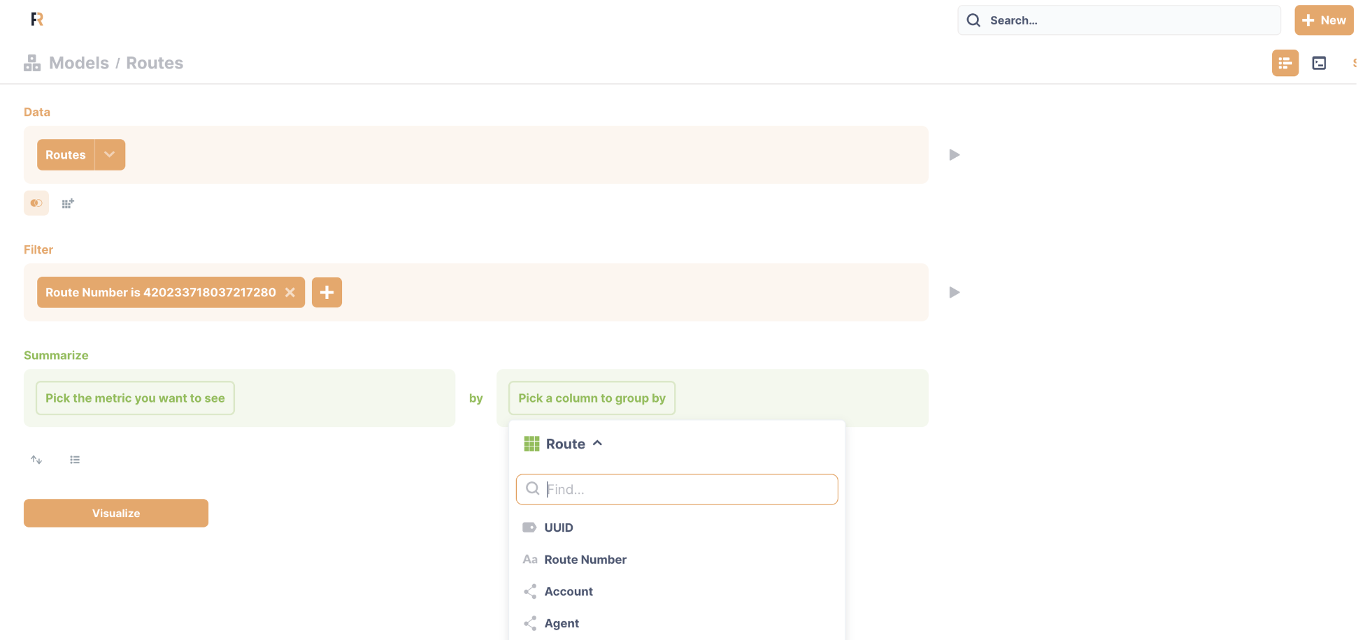Select Route Number as grouping column

(x=585, y=560)
